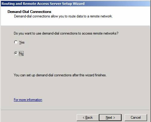Select the Yes radio button

click(16, 42)
